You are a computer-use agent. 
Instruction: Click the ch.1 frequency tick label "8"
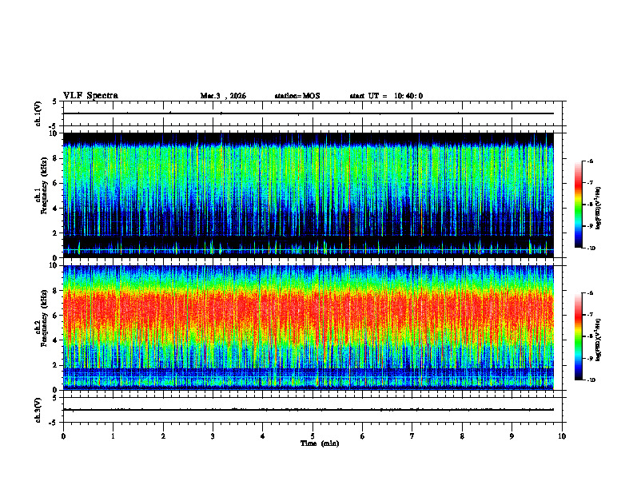(x=56, y=158)
